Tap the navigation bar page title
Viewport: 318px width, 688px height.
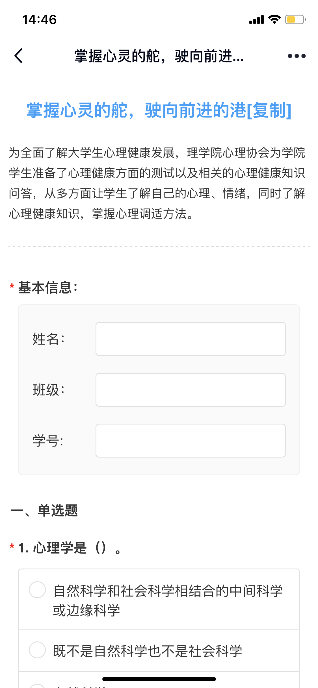pos(159,56)
